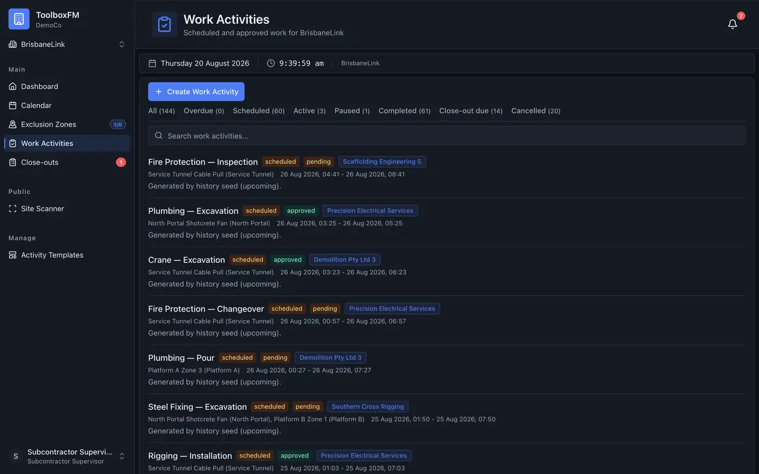
Task: Expand the Subcontractor Supervisor user menu chevron
Action: coord(121,456)
